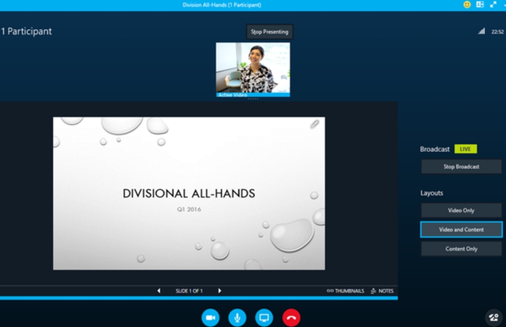Advance to the next slide arrow
Image resolution: width=506 pixels, height=327 pixels.
pos(219,291)
